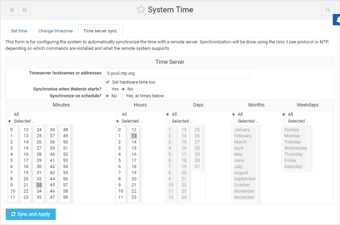Choose No for Synchronize when Webmin starts

click(x=123, y=89)
